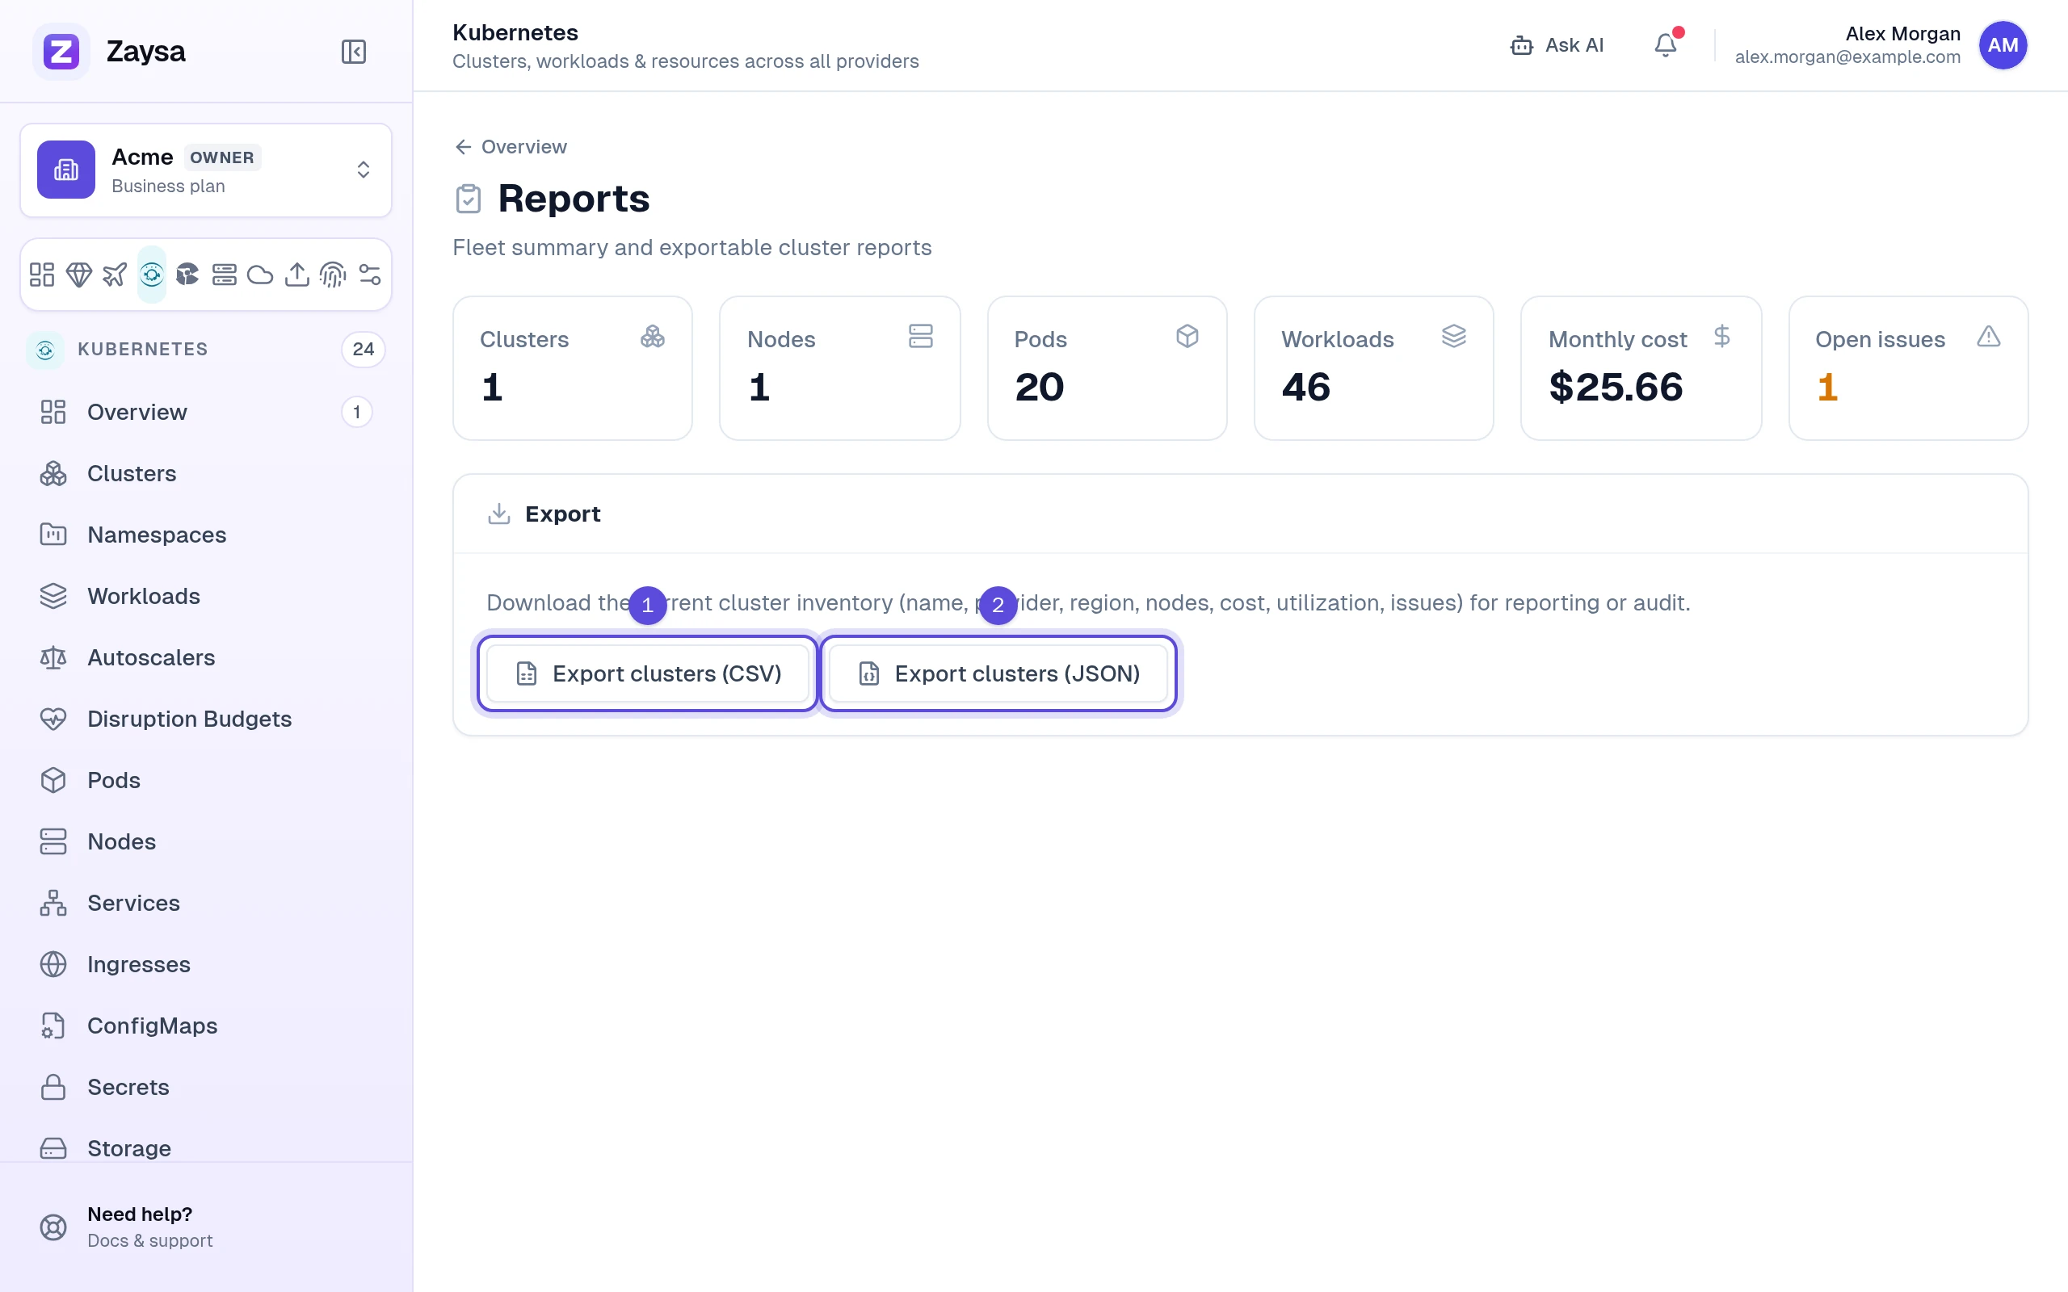Screen dimensions: 2068x1292
Task: Go to Pods in the sidebar
Action: point(205,780)
